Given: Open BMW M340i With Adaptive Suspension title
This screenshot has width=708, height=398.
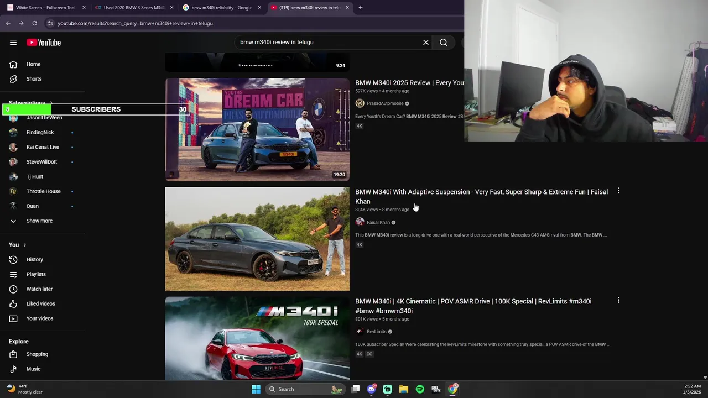Looking at the screenshot, I should point(481,197).
